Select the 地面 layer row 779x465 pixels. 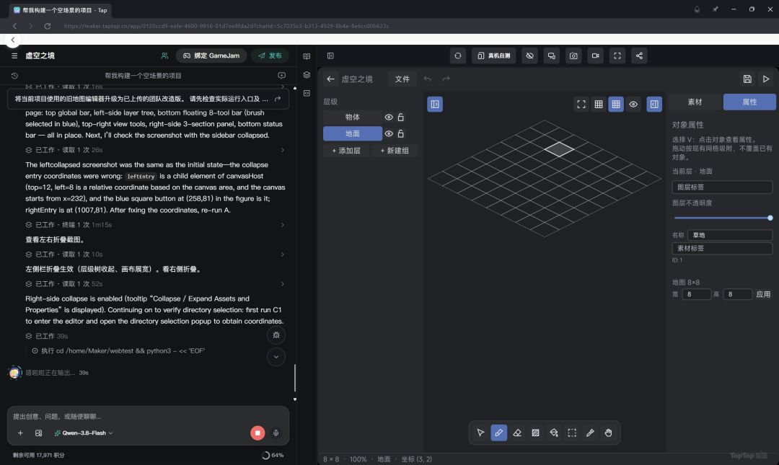353,133
